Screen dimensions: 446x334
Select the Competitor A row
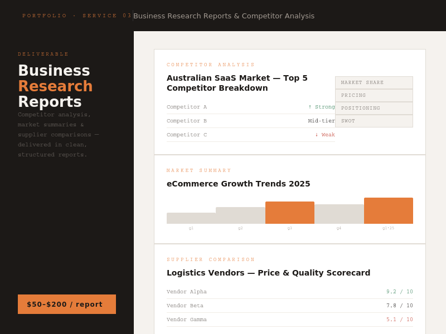point(250,107)
